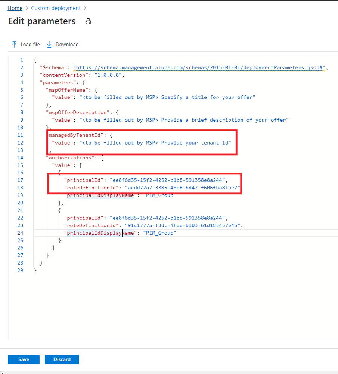The image size is (338, 374).
Task: Click the Load file upload arrow icon
Action: point(14,45)
